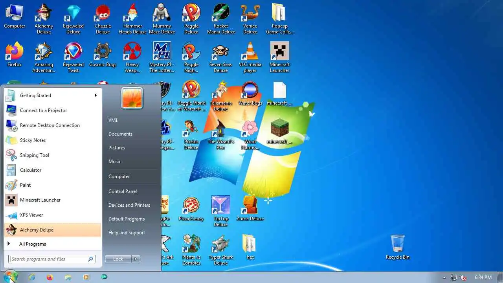503x283 pixels.
Task: Click TipTop Deluxe icon
Action: 221,211
